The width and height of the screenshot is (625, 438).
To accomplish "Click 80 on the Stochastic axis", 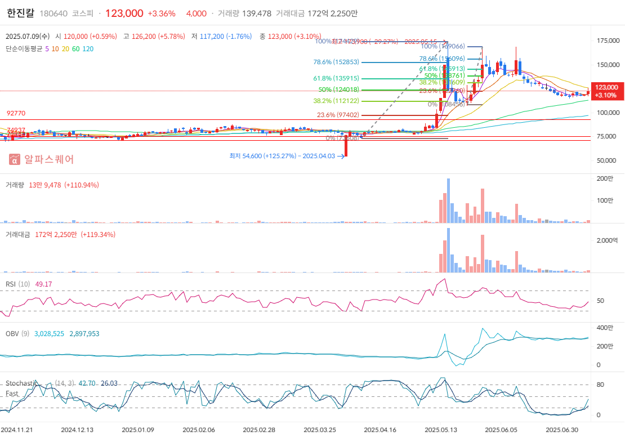I will 600,385.
